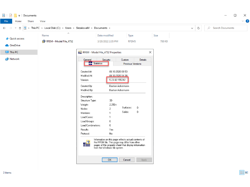Click Users in the address path

pos(68,28)
